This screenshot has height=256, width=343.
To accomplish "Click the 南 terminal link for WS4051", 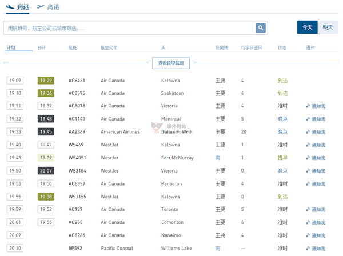I will pos(218,158).
